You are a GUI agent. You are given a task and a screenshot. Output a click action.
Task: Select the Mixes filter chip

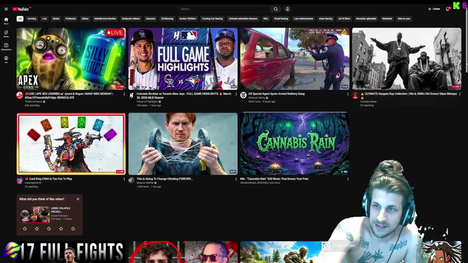tap(85, 19)
